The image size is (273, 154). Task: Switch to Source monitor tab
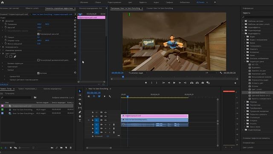(x=9, y=8)
